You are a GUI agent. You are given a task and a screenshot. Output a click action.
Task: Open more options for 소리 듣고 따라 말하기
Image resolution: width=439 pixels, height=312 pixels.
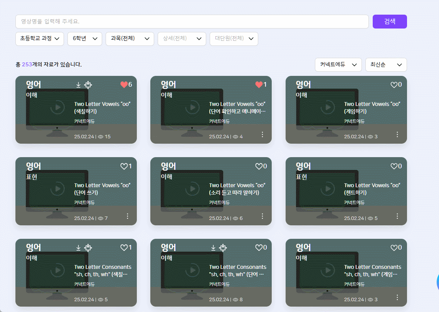(x=262, y=216)
